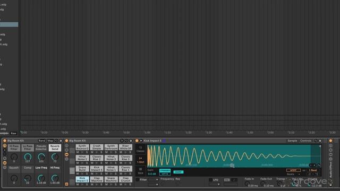Toggle the TRIGGER playback mode in Simpler
The image size is (340, 191).
tap(165, 171)
